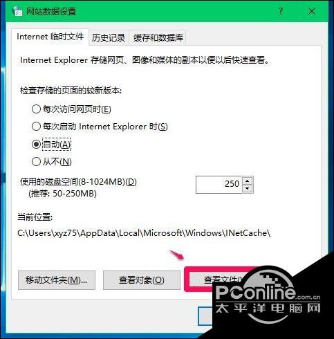
Task: Open the 缓存和数据库 tab
Action: coord(158,38)
